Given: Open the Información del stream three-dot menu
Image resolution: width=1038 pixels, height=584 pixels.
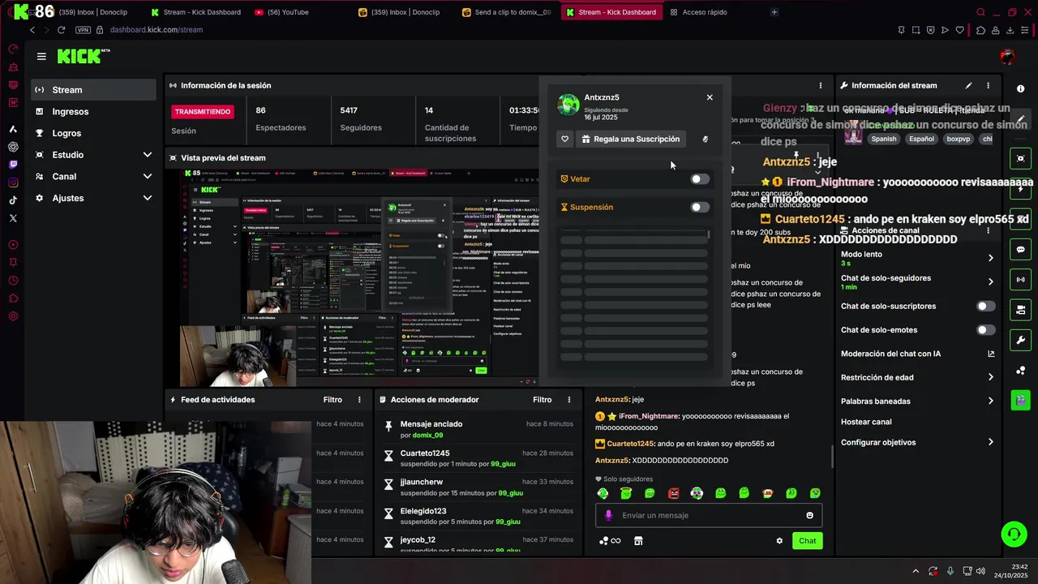Looking at the screenshot, I should pos(988,85).
